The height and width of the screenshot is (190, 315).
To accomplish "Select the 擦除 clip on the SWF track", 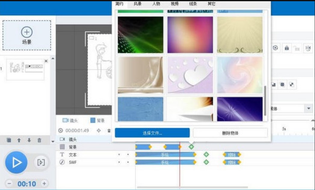I will (x=232, y=162).
